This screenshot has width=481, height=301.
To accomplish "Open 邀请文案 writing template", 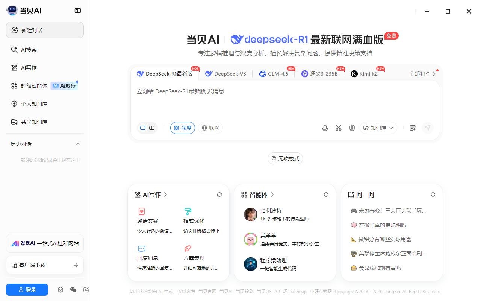I will [x=154, y=221].
